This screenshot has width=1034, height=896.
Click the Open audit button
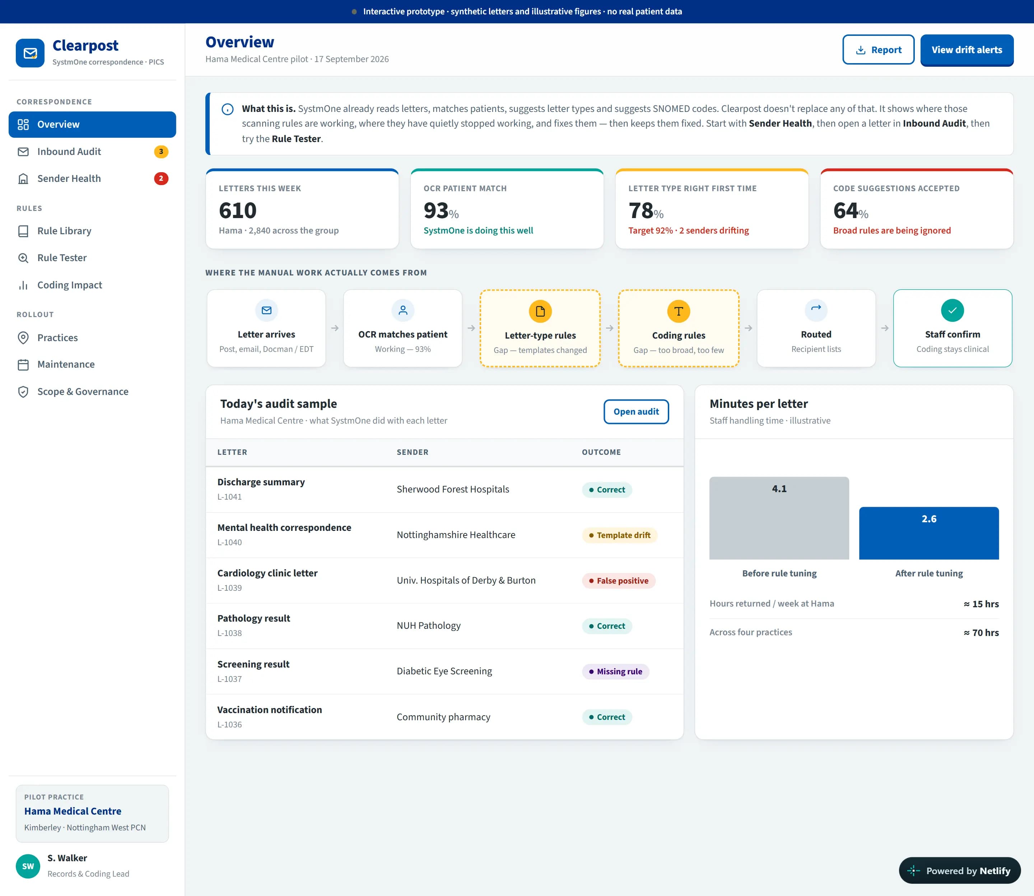tap(636, 411)
